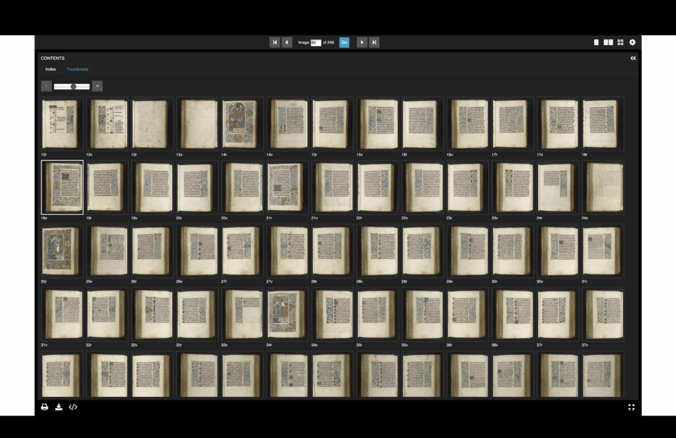Switch to two-page book view
Viewport: 676px width, 438px height.
pos(608,42)
